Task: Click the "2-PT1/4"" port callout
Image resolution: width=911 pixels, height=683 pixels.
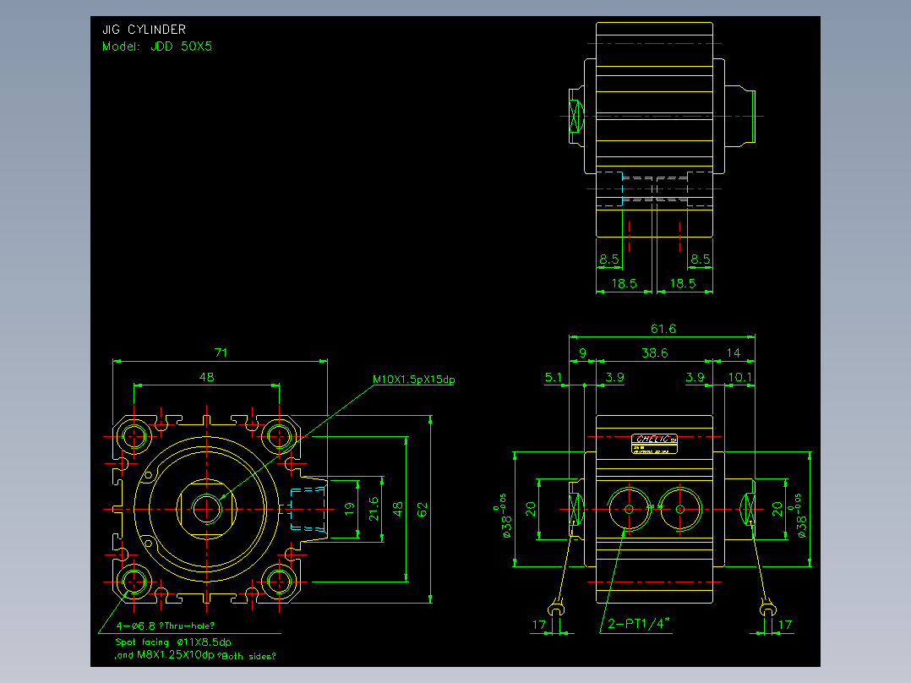Action: tap(639, 624)
